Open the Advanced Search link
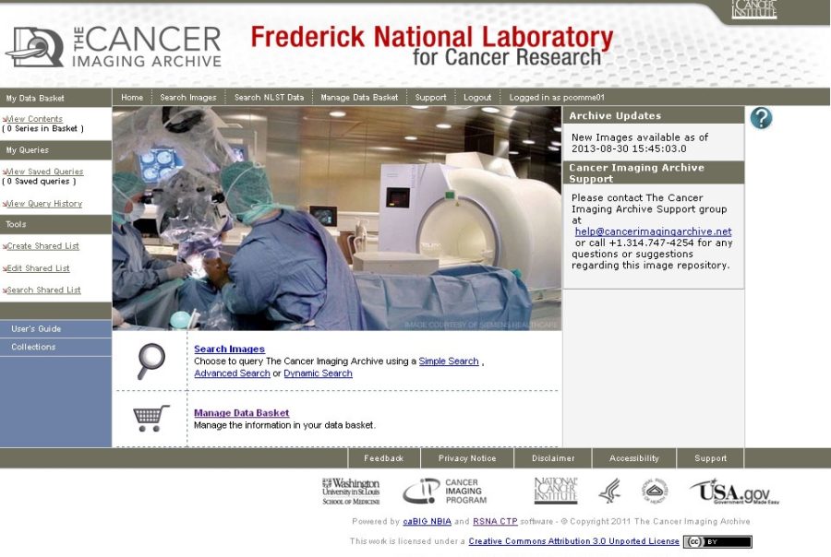This screenshot has width=831, height=557. pos(232,373)
